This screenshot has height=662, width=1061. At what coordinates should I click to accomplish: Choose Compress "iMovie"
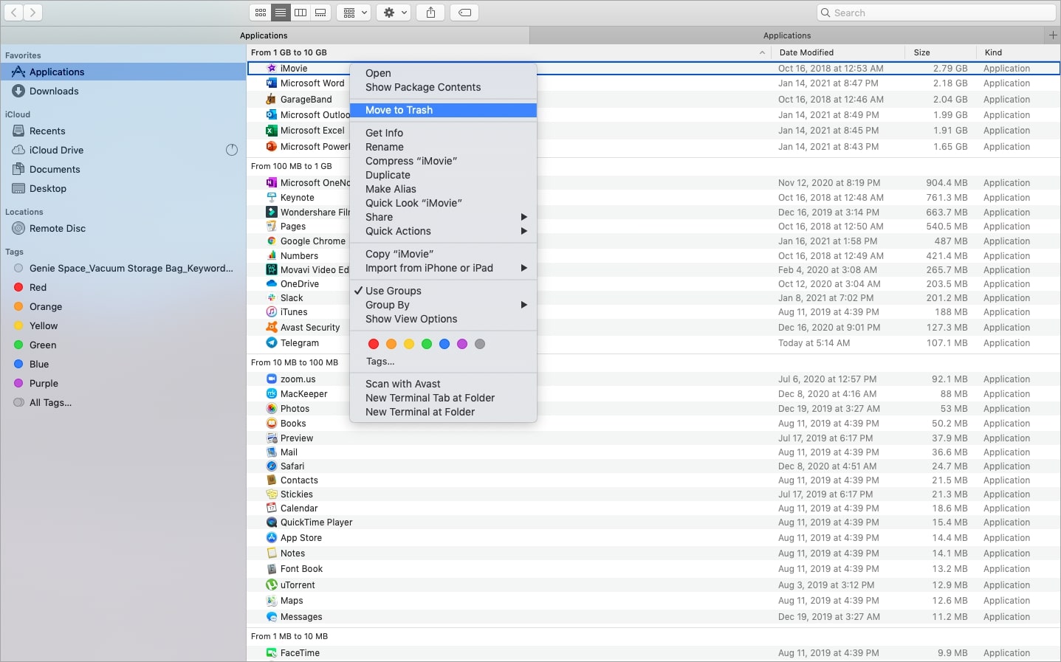[443, 161]
